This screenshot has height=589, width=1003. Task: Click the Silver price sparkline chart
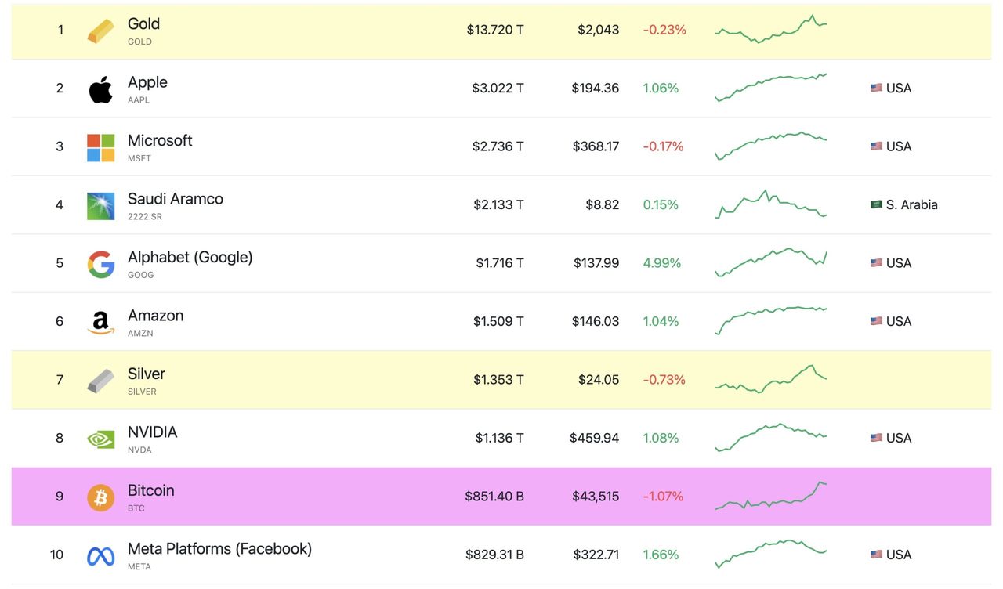(771, 379)
